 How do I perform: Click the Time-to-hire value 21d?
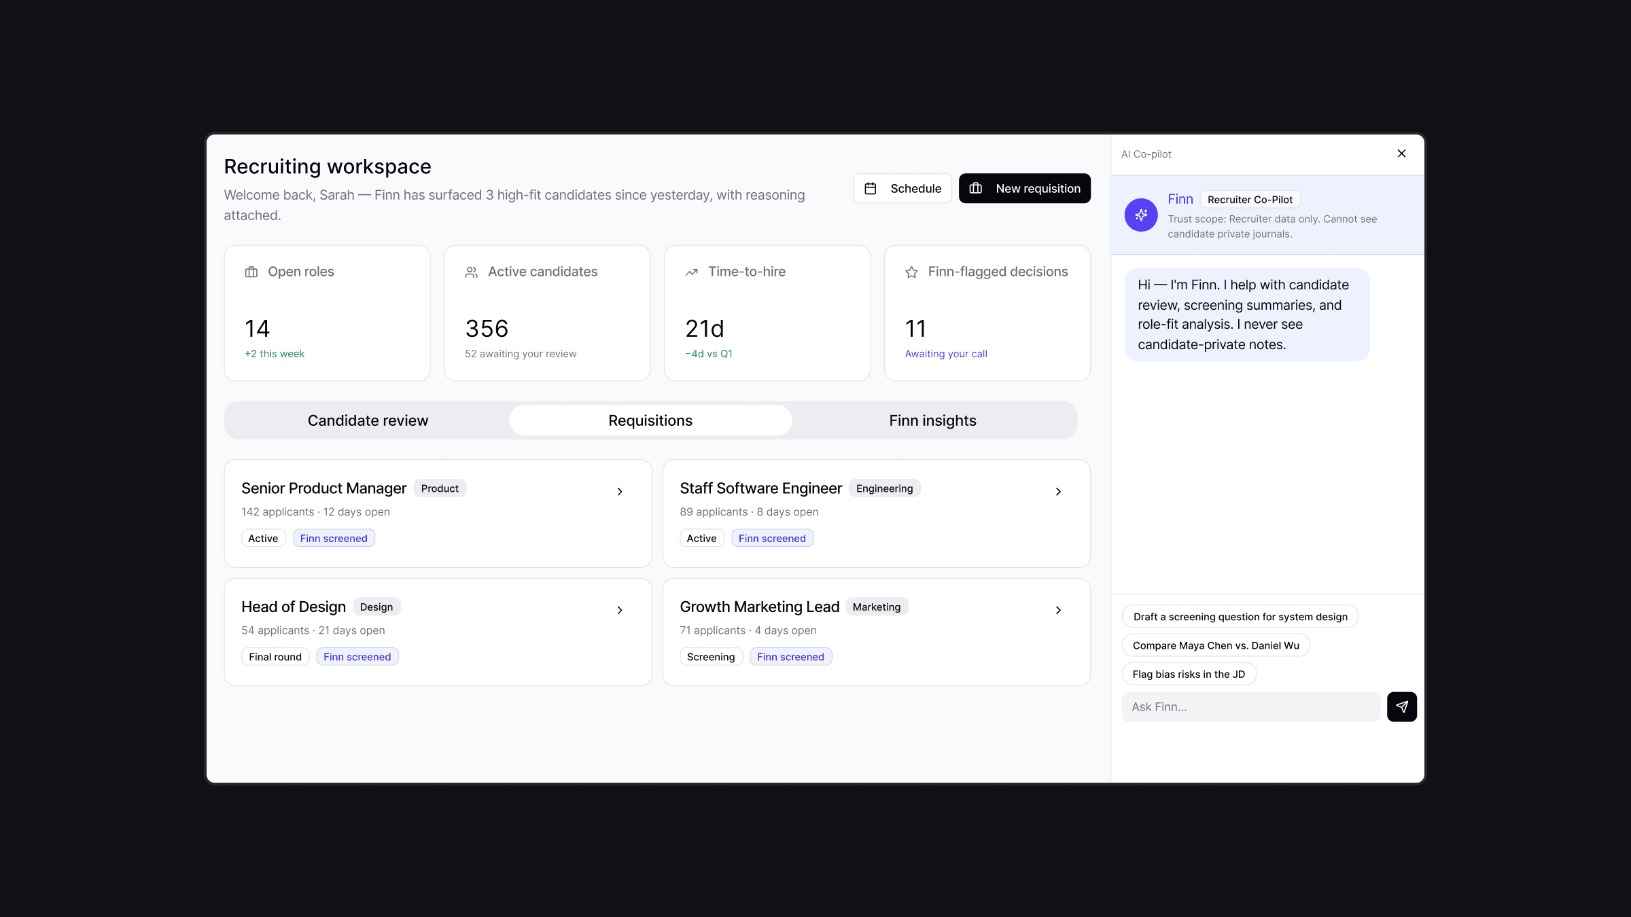click(x=705, y=329)
